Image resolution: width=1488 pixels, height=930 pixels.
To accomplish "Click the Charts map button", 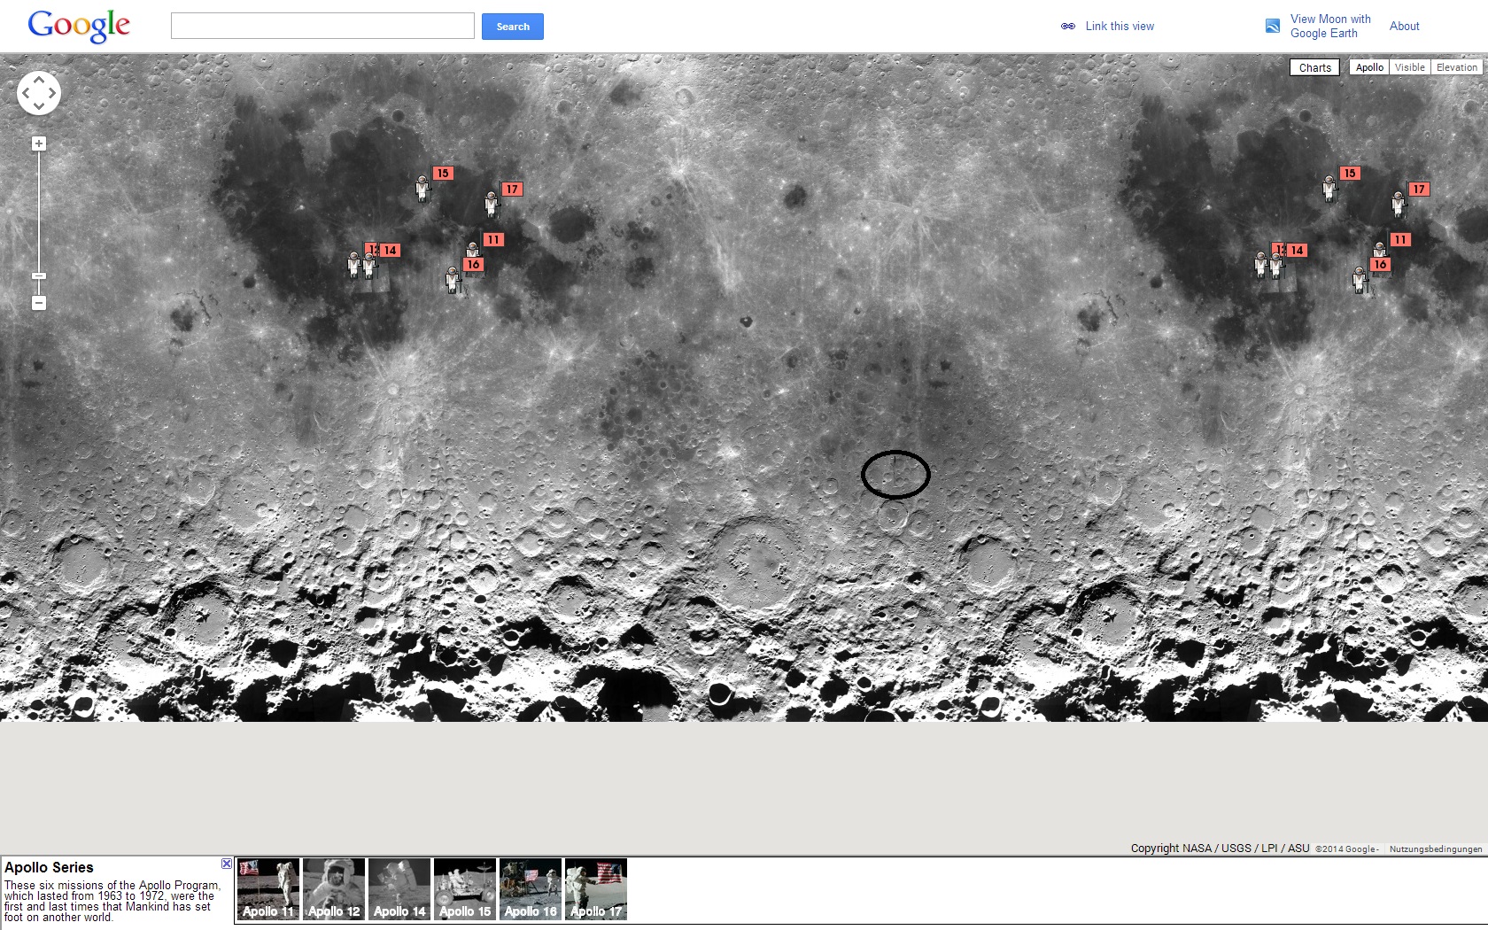I will pos(1315,67).
